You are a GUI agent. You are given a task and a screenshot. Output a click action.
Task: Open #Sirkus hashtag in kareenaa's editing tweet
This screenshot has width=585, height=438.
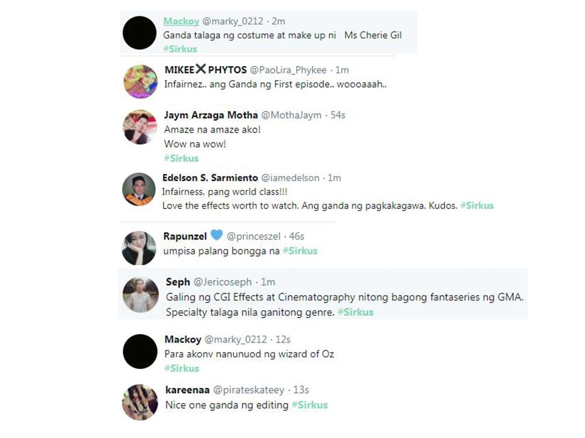pyautogui.click(x=310, y=405)
